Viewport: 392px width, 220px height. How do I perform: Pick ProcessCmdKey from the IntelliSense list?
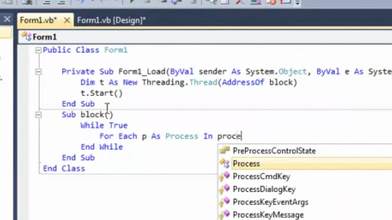(305, 176)
